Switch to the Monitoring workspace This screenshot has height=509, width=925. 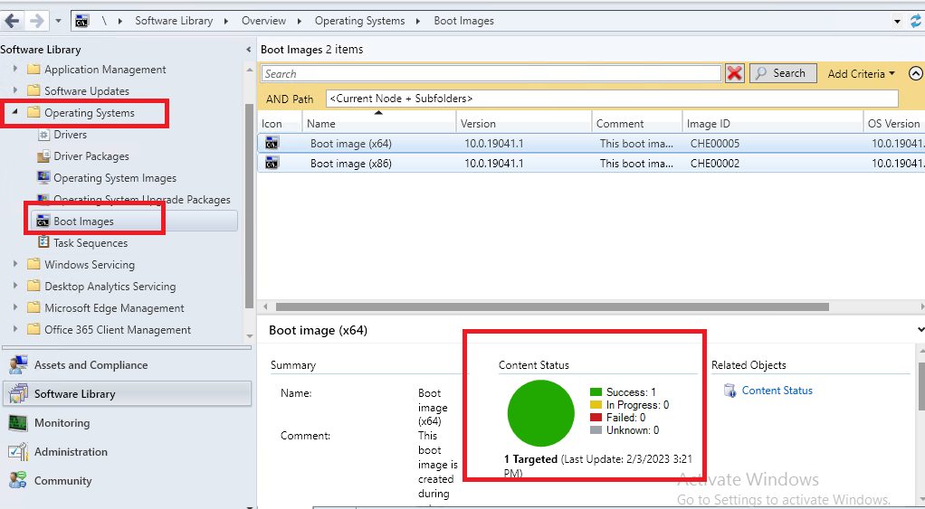(127, 423)
